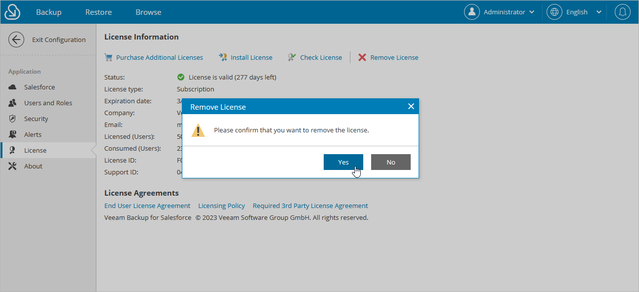
Task: Click the red X Remove License icon
Action: point(362,57)
